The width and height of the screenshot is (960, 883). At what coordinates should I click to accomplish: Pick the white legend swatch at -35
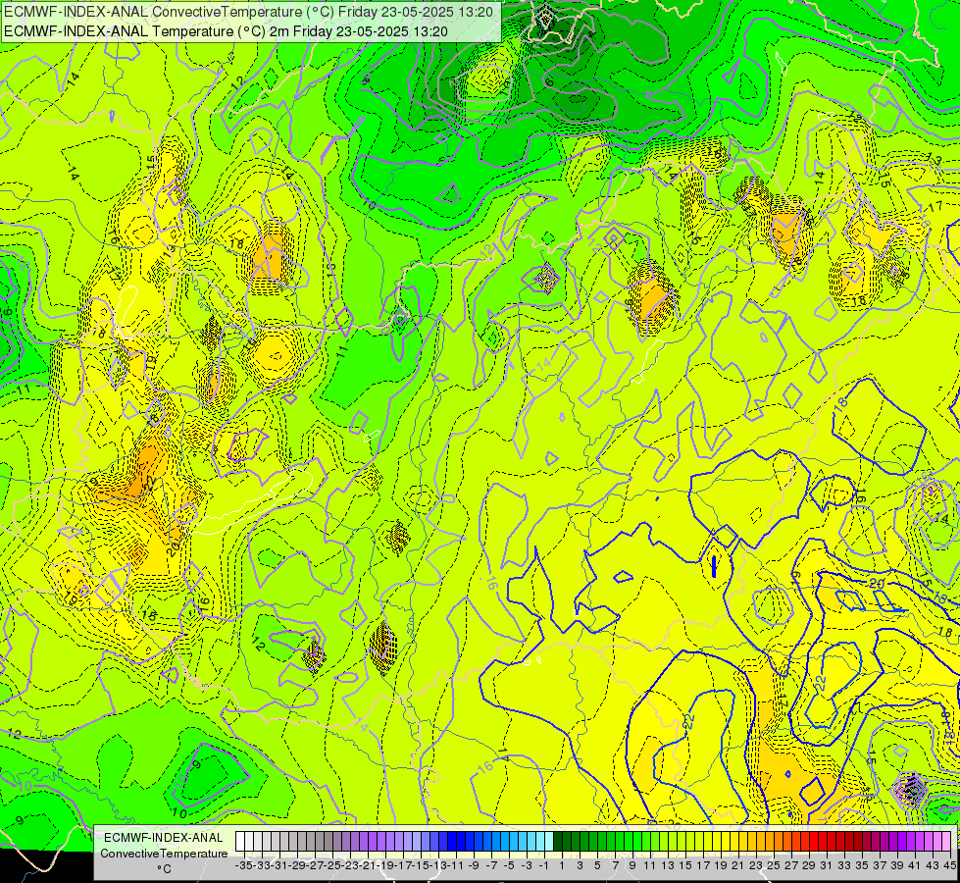240,841
